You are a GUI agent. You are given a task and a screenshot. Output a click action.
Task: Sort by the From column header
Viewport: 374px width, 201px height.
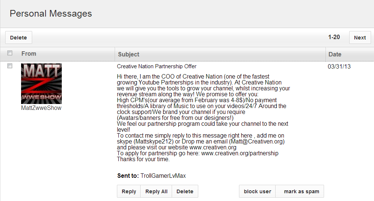pyautogui.click(x=29, y=54)
